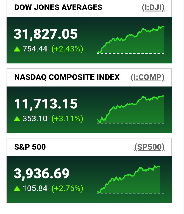Click the +2.76% S&P percent change

click(x=67, y=189)
